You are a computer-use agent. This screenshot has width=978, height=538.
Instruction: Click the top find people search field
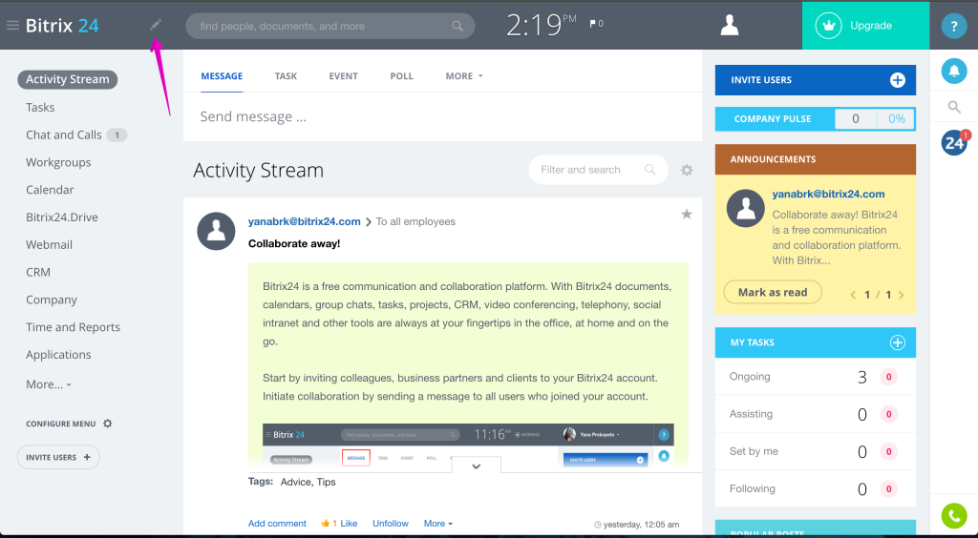click(x=330, y=26)
